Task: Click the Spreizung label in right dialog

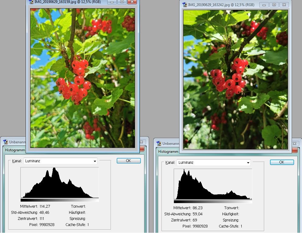Action: coord(231,220)
